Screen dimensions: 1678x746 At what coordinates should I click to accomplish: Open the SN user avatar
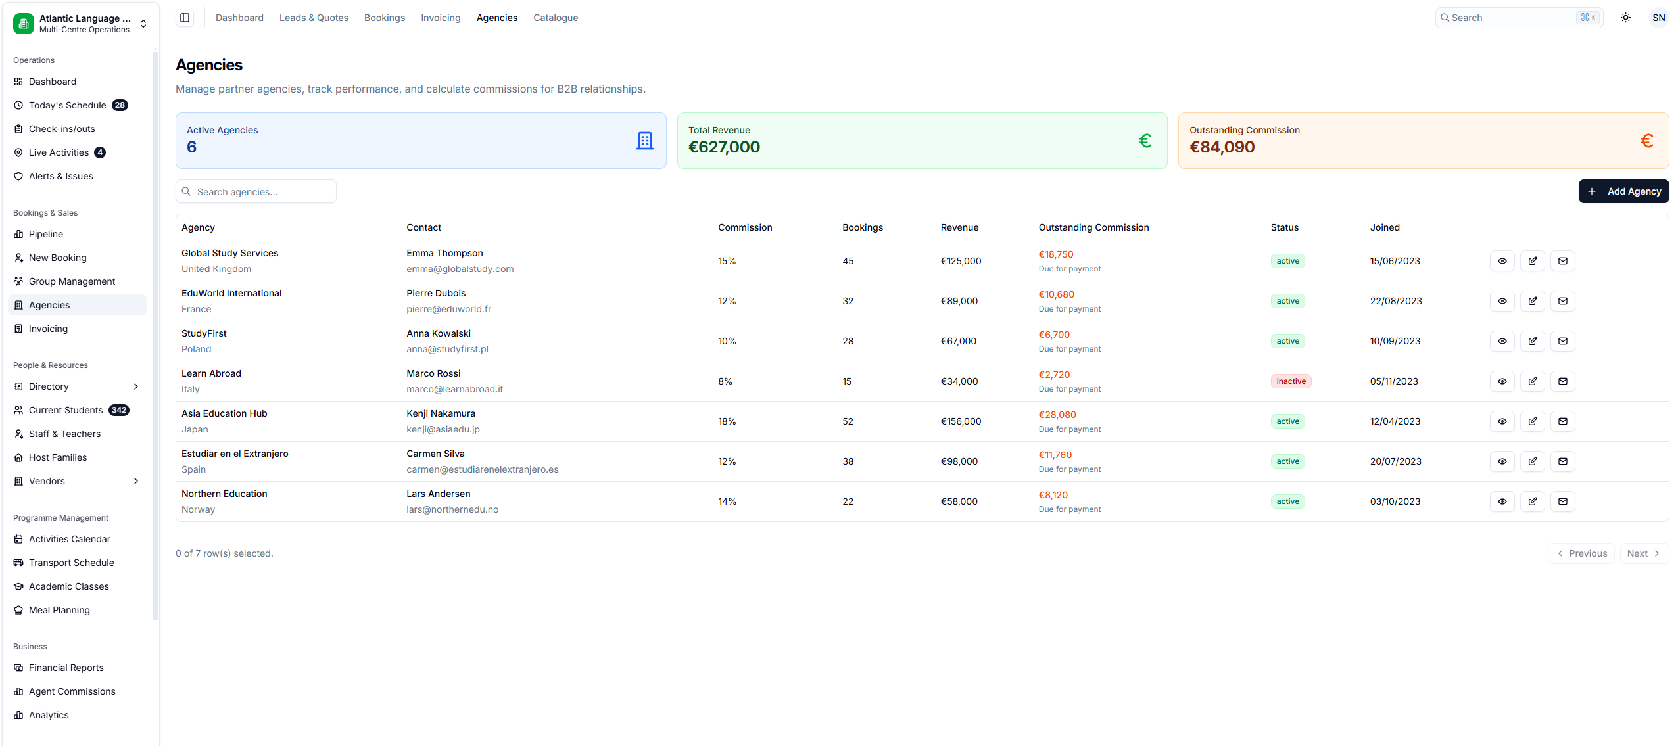point(1658,18)
